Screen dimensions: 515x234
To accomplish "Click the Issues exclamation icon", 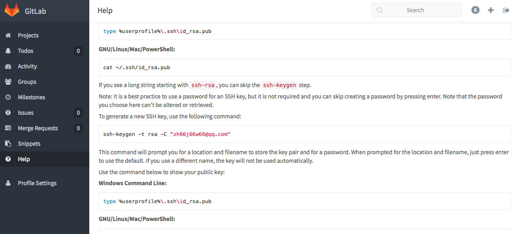I will coord(8,113).
